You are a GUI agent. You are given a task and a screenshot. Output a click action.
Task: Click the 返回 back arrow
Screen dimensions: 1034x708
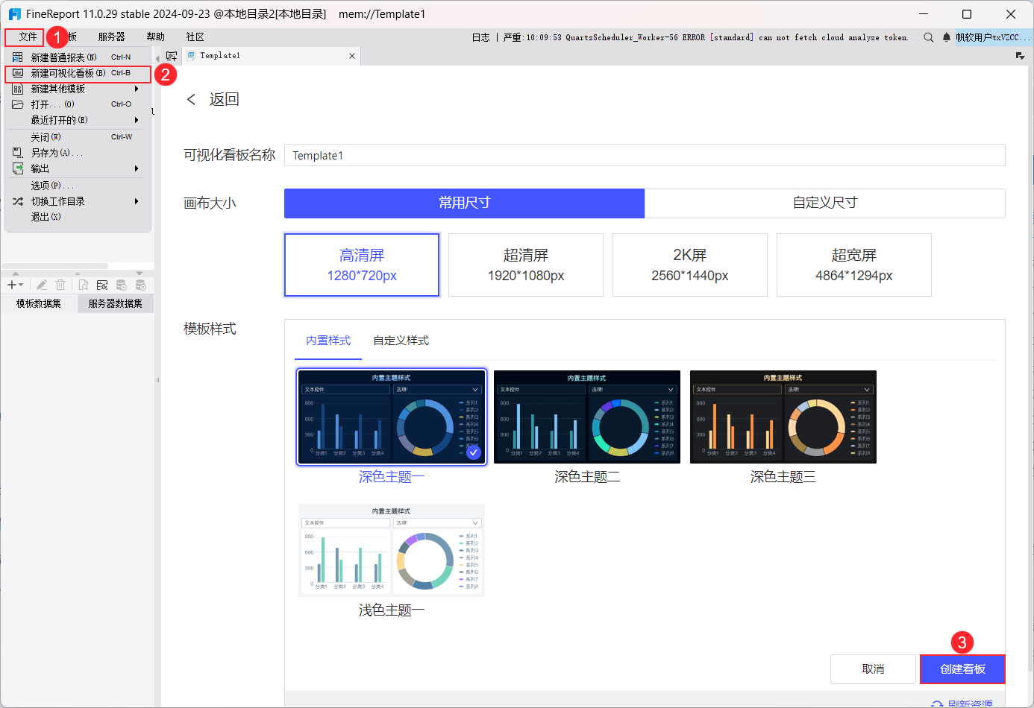coord(191,99)
